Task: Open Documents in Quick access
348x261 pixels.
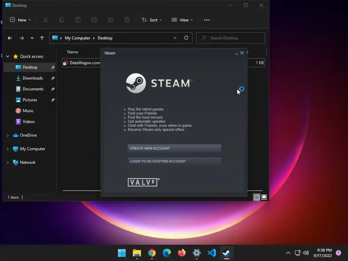Action: tap(30, 89)
